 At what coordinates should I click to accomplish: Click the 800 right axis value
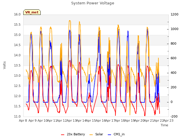(174, 44)
